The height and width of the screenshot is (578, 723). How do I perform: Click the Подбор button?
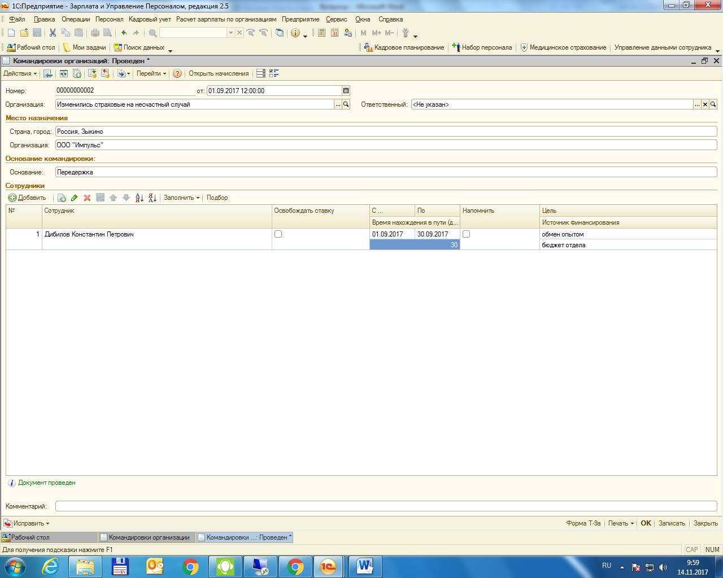(x=217, y=198)
